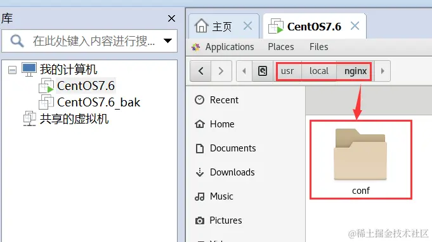Click the Documents file icon
Viewport: 432px width, 242px height.
pyautogui.click(x=200, y=148)
